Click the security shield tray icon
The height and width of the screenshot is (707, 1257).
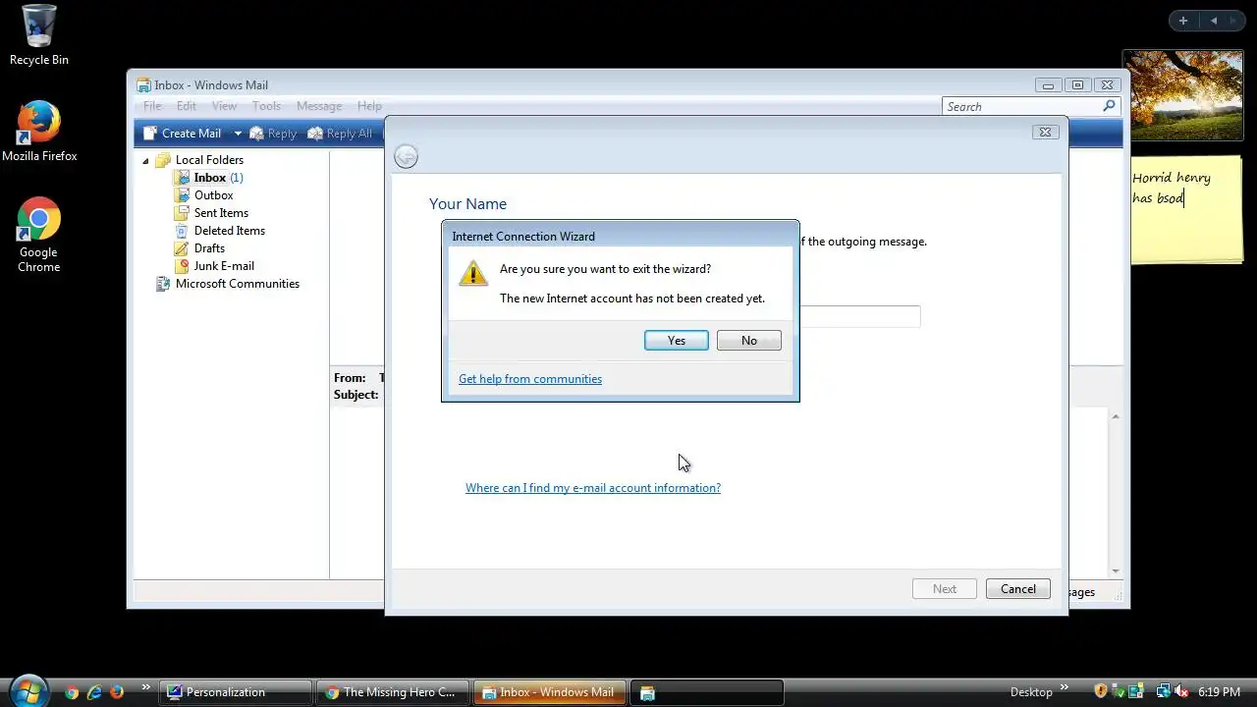pos(1101,691)
